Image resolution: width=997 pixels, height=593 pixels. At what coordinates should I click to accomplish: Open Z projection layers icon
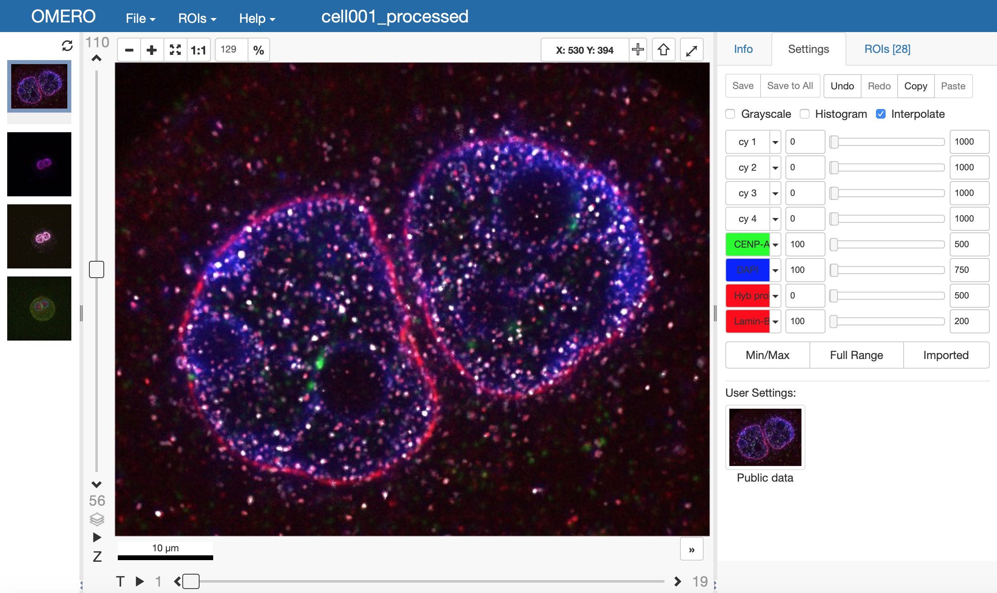(x=97, y=519)
